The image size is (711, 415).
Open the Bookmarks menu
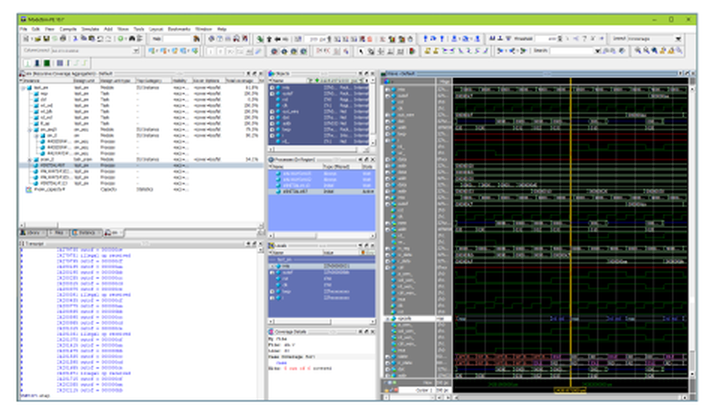pyautogui.click(x=179, y=29)
